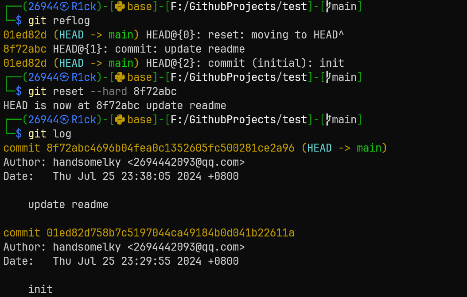Click the git branch icon in the prompt above "git reflog"
Screen dimensions: 467x297
pos(328,7)
